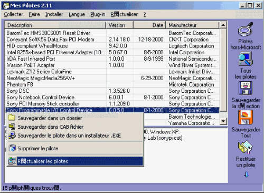264x193 pixels.
Task: Open the Collecter menu
Action: [x=14, y=14]
